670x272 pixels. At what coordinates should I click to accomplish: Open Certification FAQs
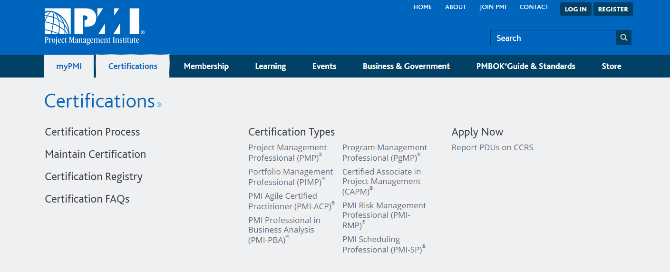pos(87,199)
